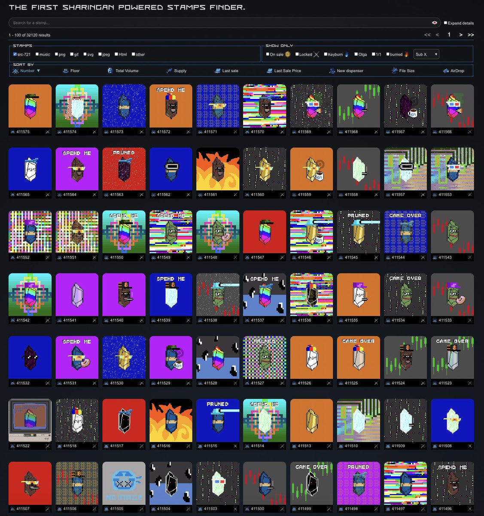Click the crossed icon on stamp 411528
The width and height of the screenshot is (484, 516).
point(235,383)
